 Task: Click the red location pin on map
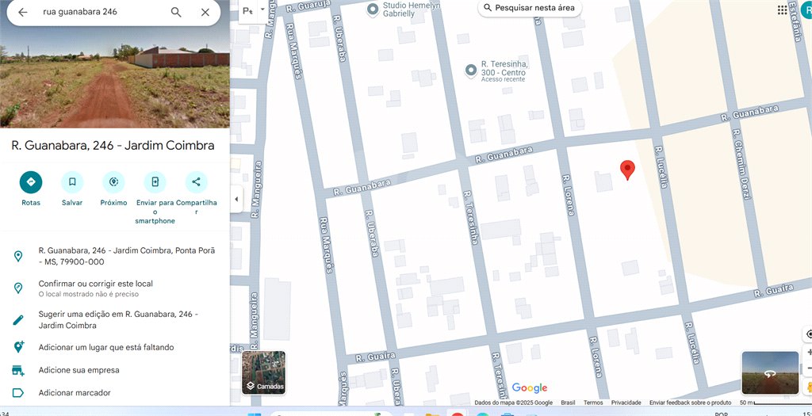point(628,170)
